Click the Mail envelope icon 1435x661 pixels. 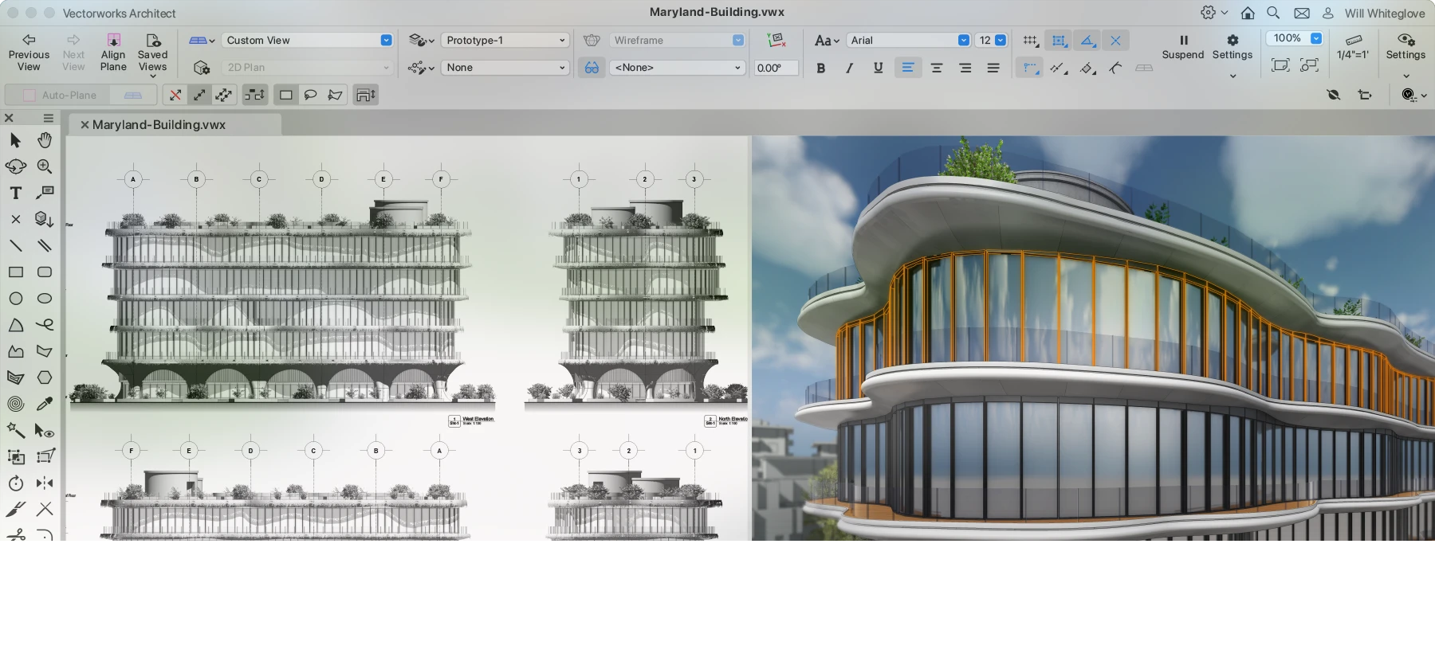pyautogui.click(x=1302, y=13)
